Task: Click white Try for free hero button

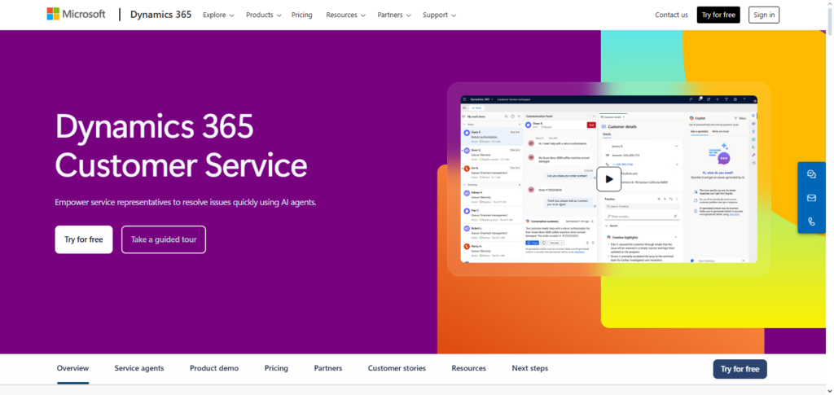Action: pos(84,239)
